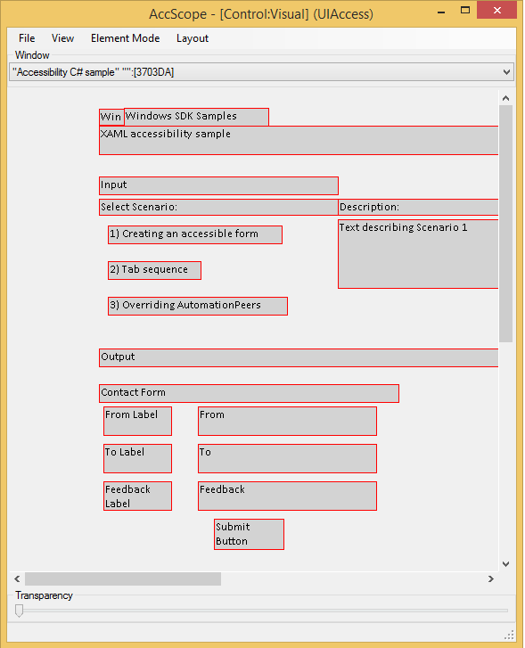Click the 'To' input element box
The height and width of the screenshot is (648, 525).
[287, 458]
